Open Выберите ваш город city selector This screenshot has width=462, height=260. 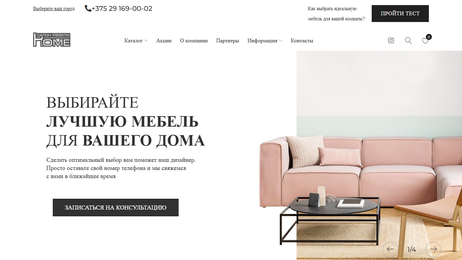[x=54, y=8]
